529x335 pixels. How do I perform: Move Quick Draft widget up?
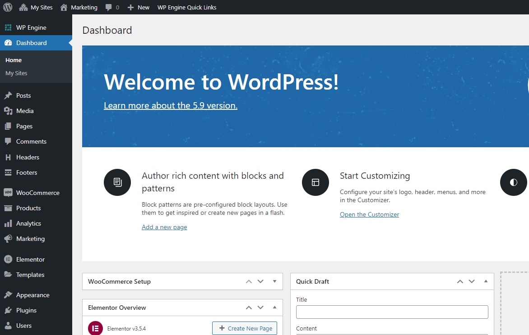(x=460, y=281)
